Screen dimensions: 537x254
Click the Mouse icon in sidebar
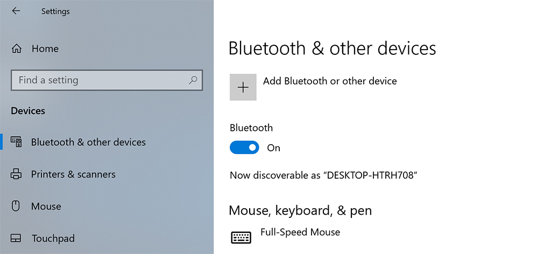(16, 206)
